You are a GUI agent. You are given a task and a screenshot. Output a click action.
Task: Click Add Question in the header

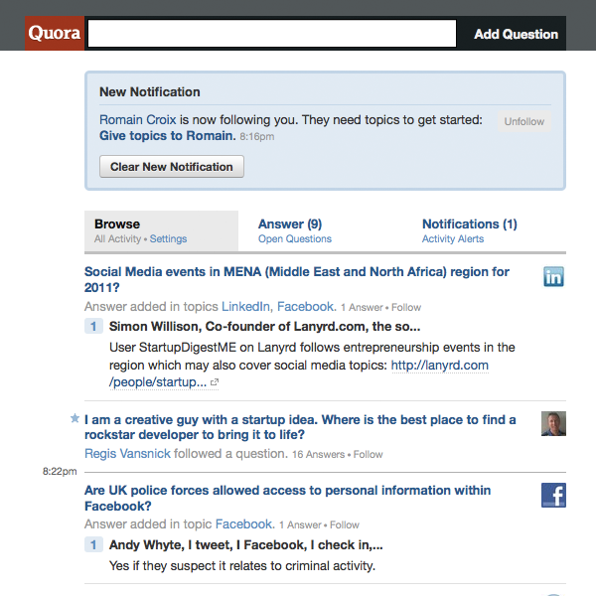[516, 34]
